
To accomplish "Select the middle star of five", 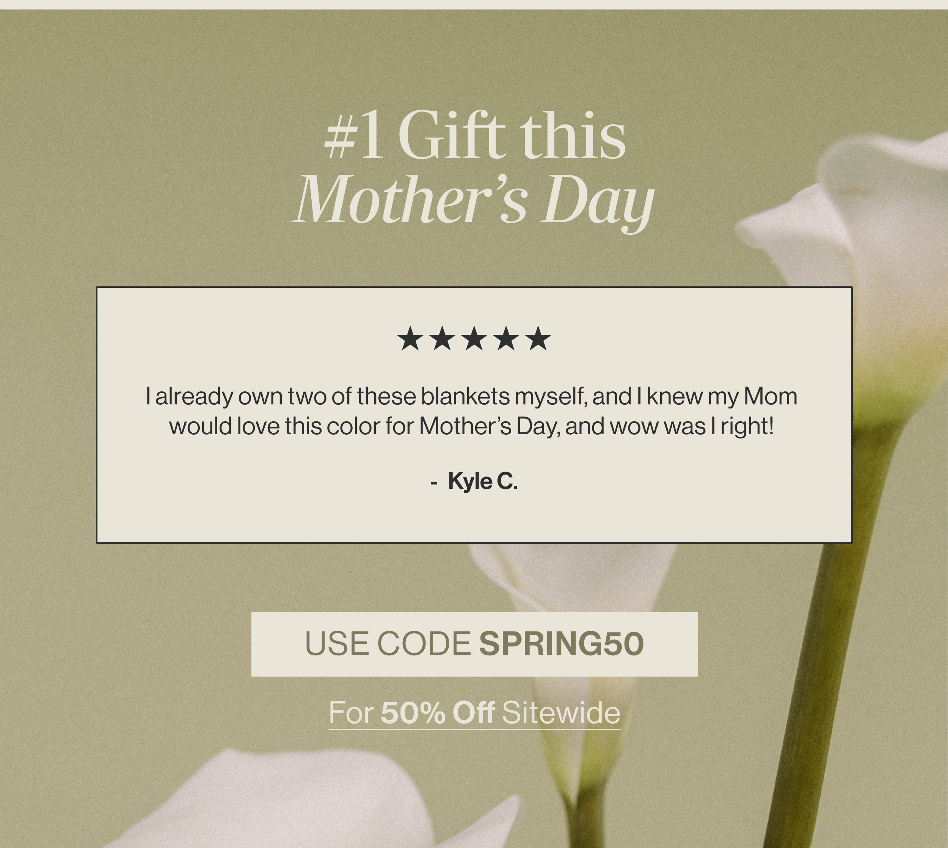I will coord(474,339).
